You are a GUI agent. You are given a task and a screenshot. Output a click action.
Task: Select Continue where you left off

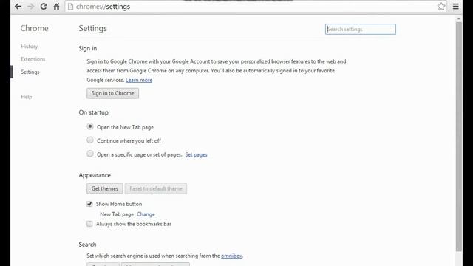pyautogui.click(x=90, y=140)
